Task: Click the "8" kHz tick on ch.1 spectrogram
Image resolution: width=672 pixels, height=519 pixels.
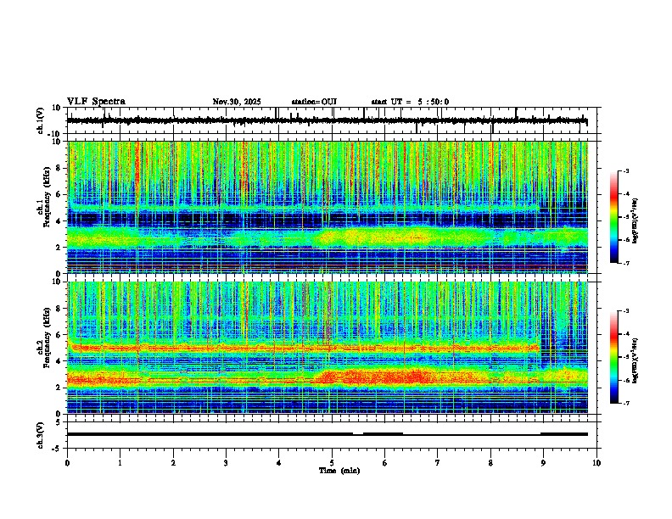Action: coord(59,168)
